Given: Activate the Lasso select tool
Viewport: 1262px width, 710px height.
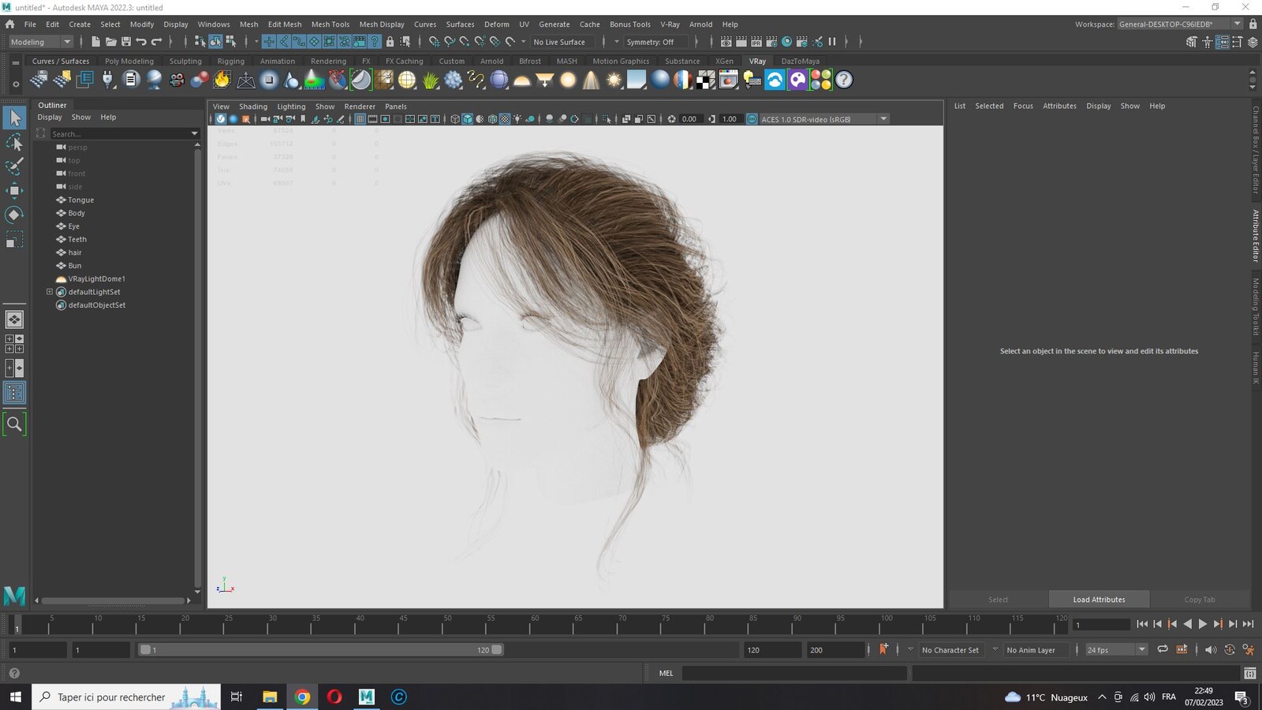Looking at the screenshot, I should tap(14, 142).
